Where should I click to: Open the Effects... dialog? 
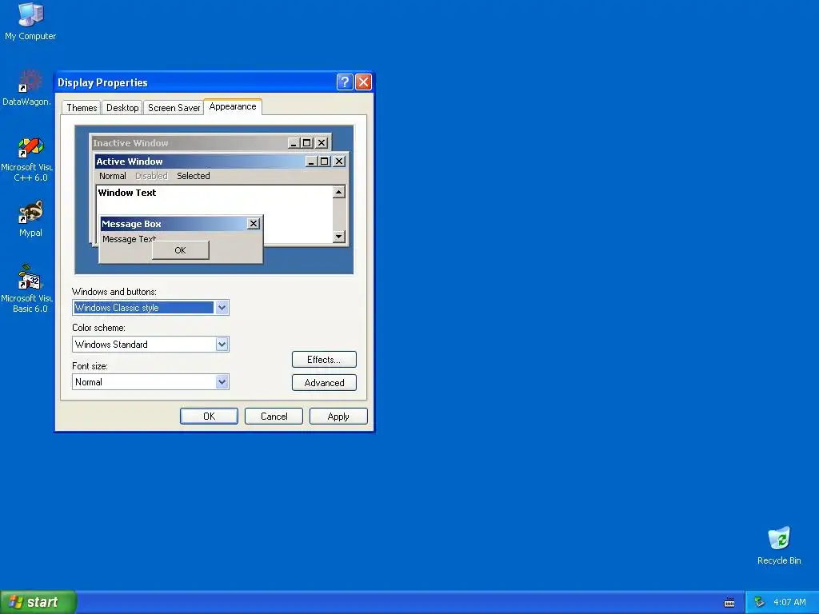point(324,359)
